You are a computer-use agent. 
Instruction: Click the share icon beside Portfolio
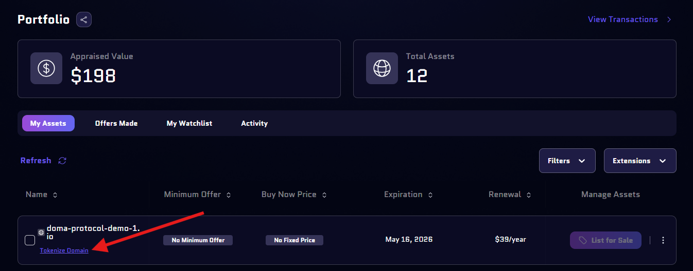(84, 20)
